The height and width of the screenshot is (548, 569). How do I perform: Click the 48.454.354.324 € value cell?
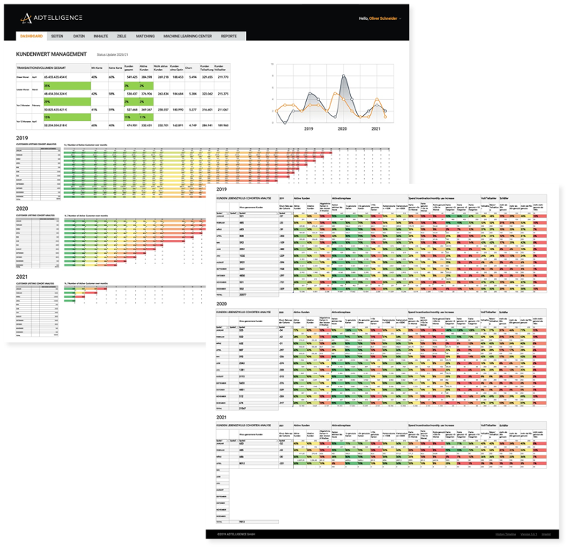tap(67, 94)
